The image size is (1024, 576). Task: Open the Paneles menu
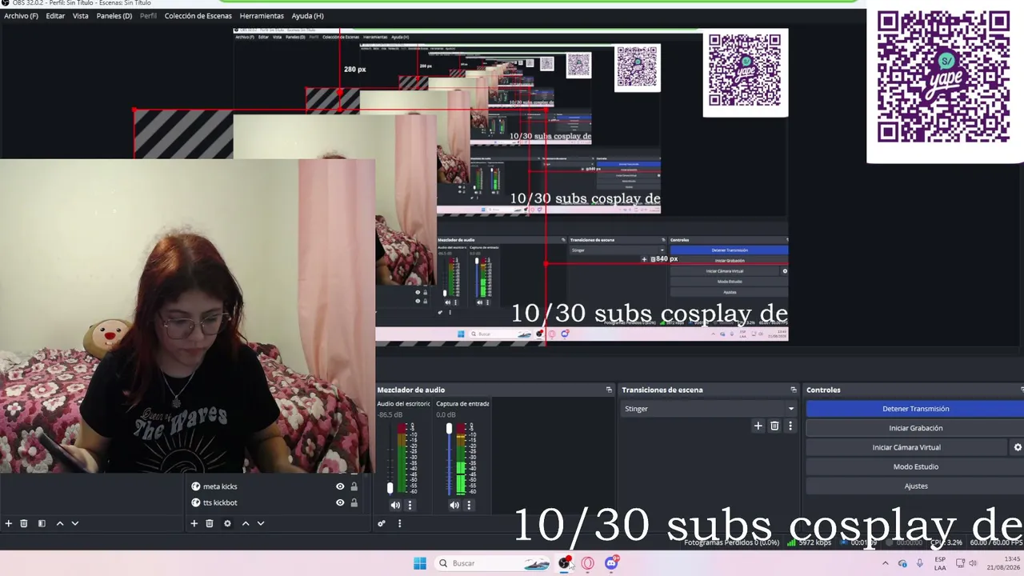pos(114,16)
